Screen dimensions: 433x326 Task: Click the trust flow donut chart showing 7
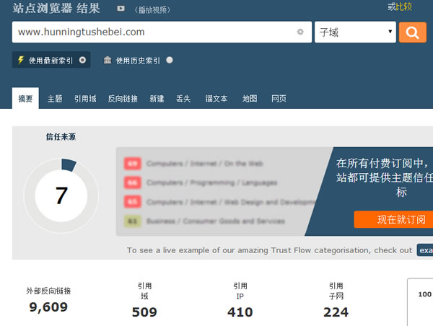(x=61, y=195)
